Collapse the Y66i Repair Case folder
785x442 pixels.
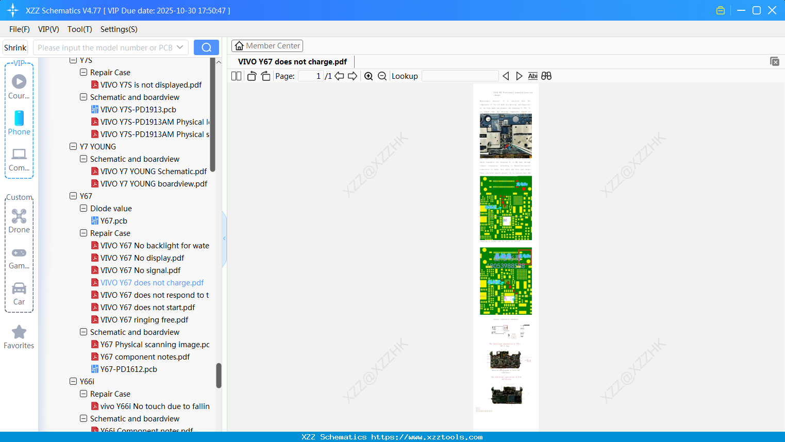(x=83, y=394)
